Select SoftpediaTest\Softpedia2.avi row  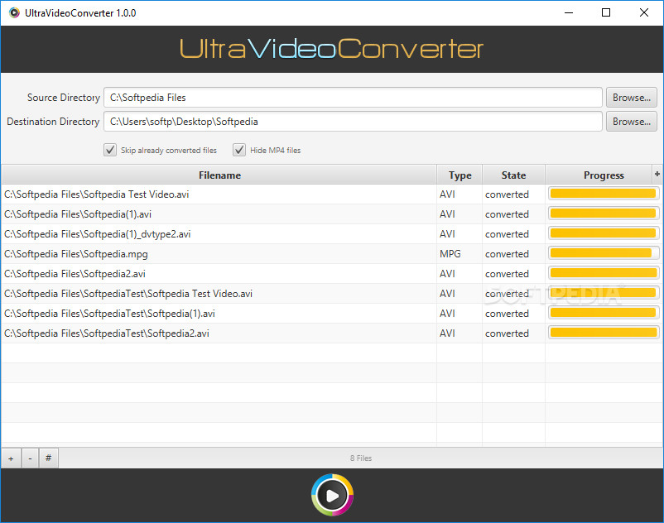(331, 333)
